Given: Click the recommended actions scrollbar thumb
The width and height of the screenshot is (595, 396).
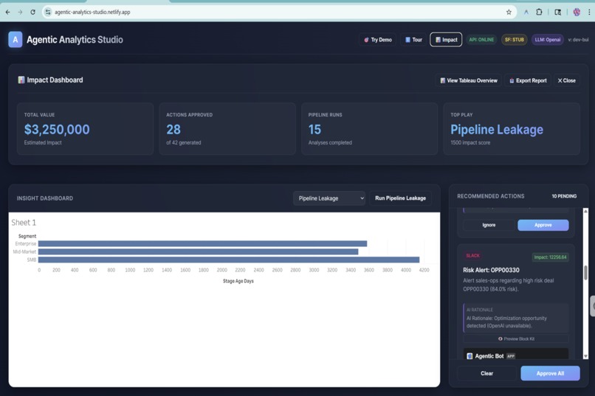Looking at the screenshot, I should tap(585, 272).
